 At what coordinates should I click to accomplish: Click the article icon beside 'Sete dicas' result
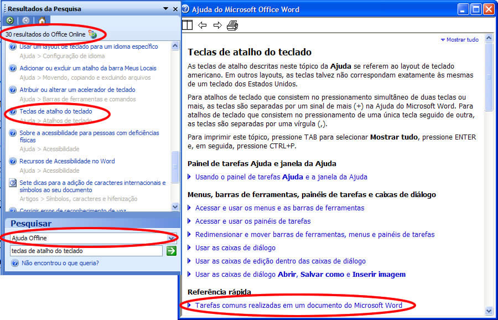pyautogui.click(x=13, y=183)
